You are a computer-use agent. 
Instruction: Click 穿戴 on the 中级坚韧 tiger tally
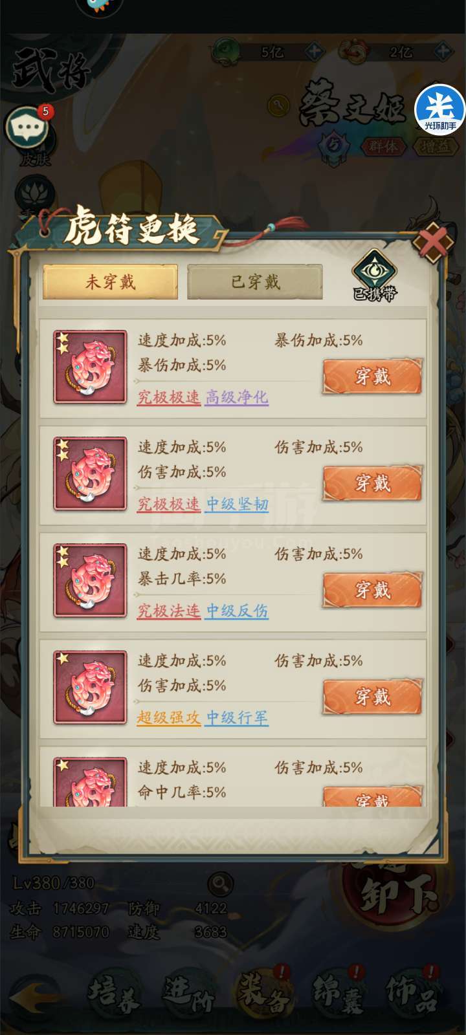(x=372, y=483)
